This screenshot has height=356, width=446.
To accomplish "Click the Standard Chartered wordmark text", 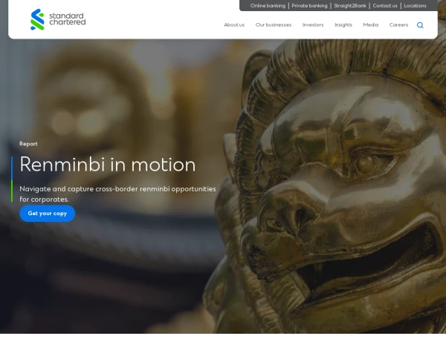I will pyautogui.click(x=68, y=19).
